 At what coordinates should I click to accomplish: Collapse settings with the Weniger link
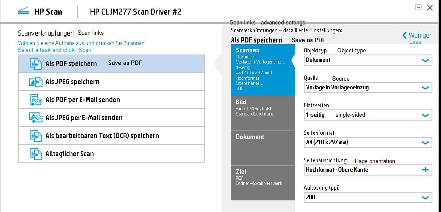416,36
